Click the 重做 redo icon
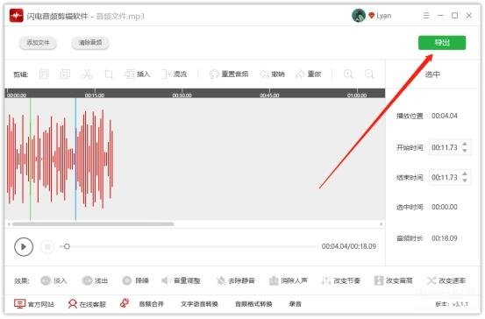Viewport: 485px width, 319px height. point(300,74)
